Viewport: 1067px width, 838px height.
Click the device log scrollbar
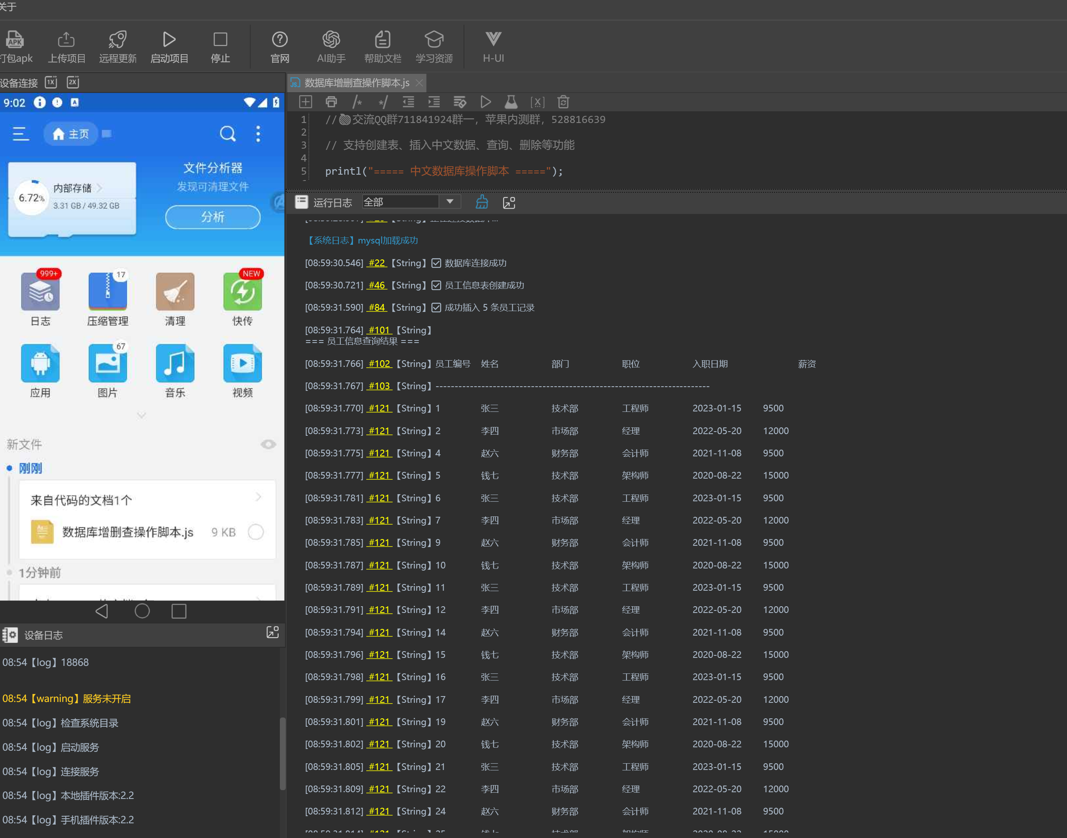point(282,753)
